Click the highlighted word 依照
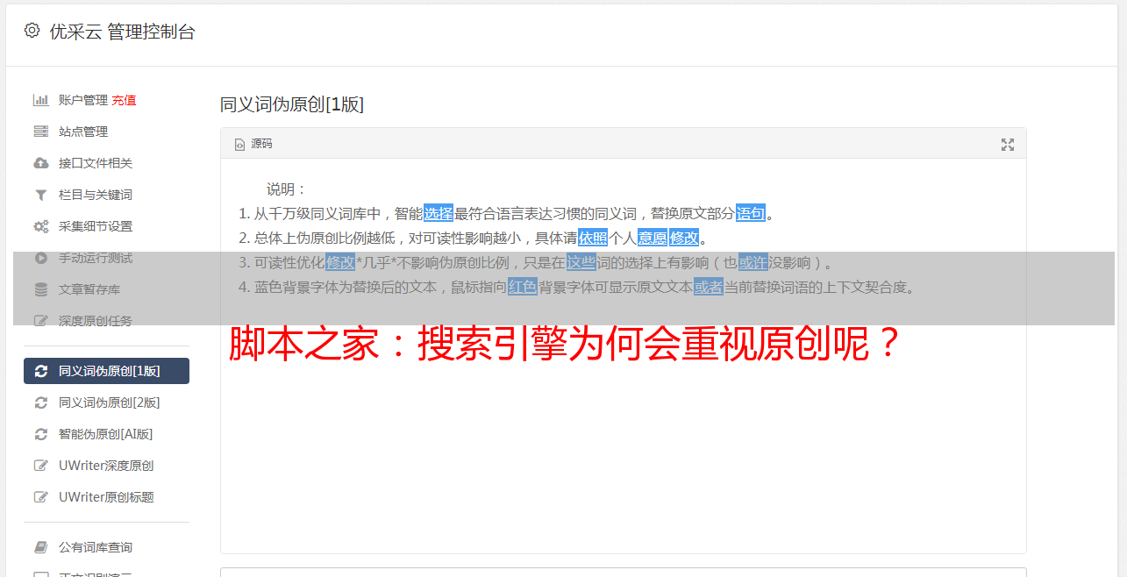1127x577 pixels. tap(593, 238)
